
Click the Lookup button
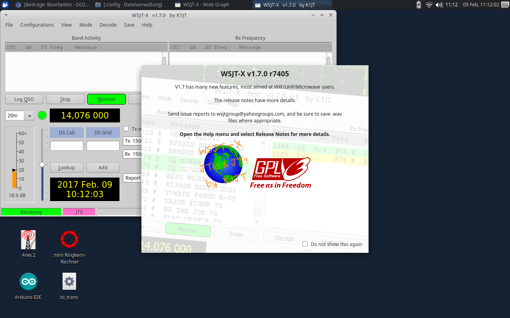[x=67, y=168]
